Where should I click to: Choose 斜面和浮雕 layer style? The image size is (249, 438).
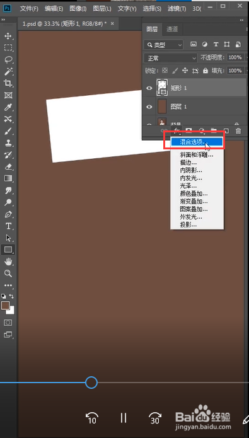pyautogui.click(x=197, y=154)
